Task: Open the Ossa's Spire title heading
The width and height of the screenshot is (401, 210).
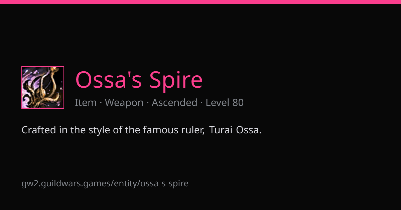Action: [x=139, y=80]
